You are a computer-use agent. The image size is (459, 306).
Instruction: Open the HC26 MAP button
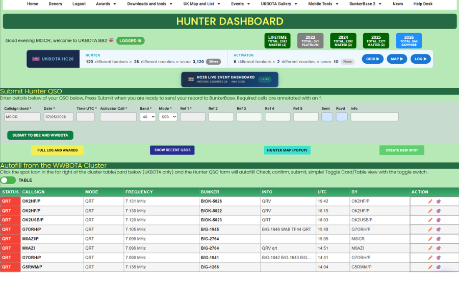tap(397, 59)
